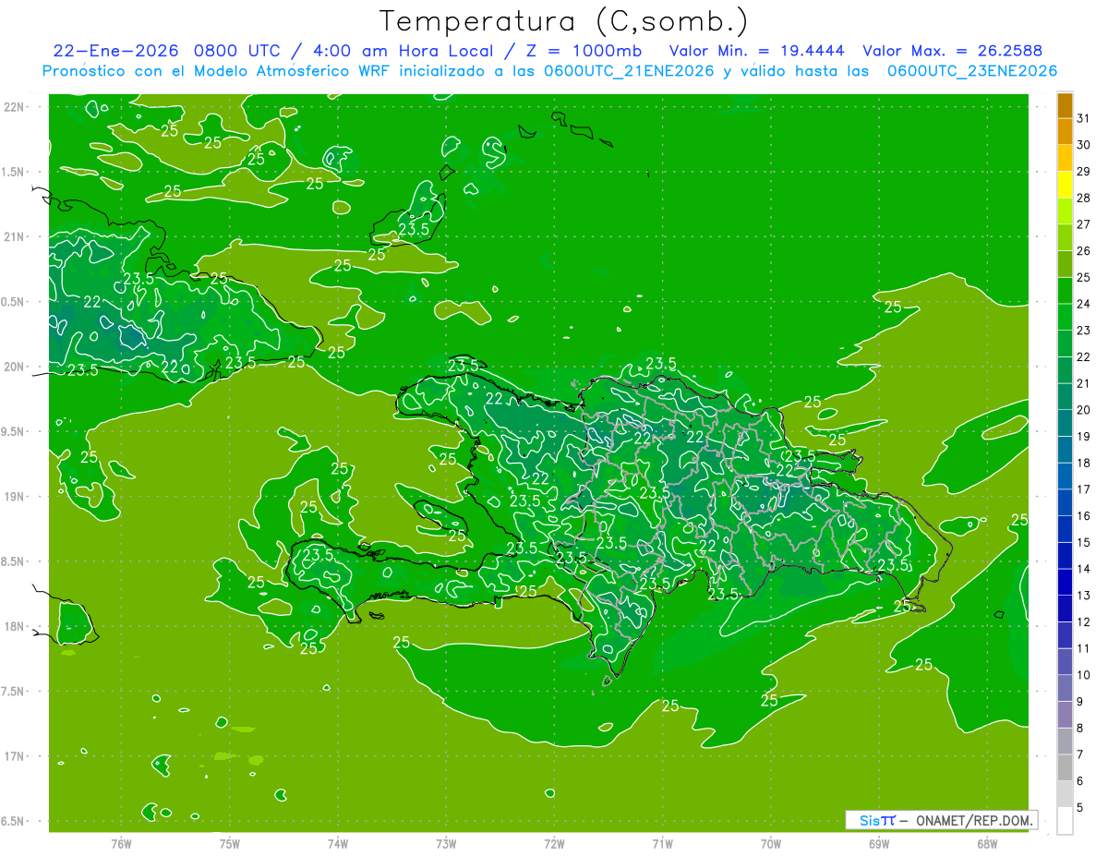This screenshot has width=1108, height=856.
Task: Click legend color band between 30 and 31
Action: tap(1065, 132)
